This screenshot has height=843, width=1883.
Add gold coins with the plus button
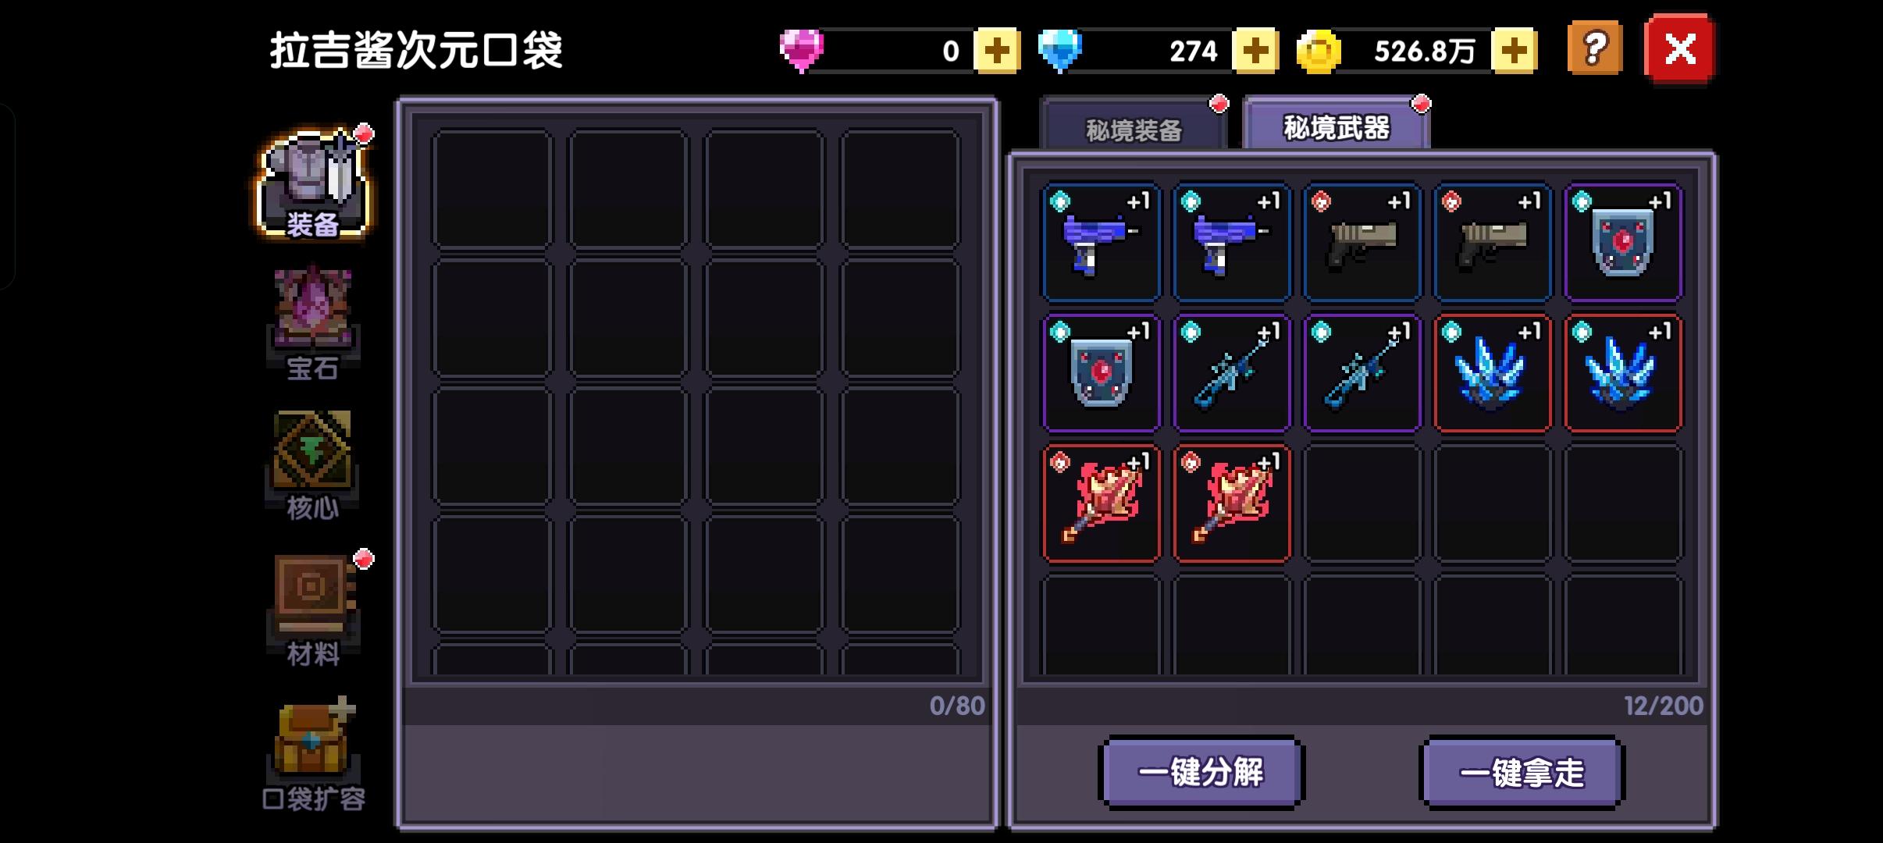[1514, 51]
